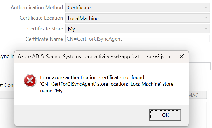This screenshot has height=128, width=212.
Task: Click the 'Certificate Store' label
Action: click(x=45, y=29)
